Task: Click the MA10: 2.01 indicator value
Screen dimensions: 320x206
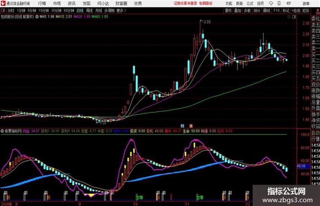Action: coord(64,17)
